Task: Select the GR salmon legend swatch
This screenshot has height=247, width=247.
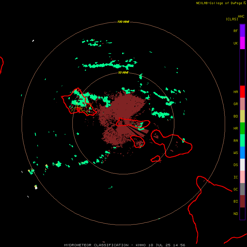Action: tap(242, 104)
